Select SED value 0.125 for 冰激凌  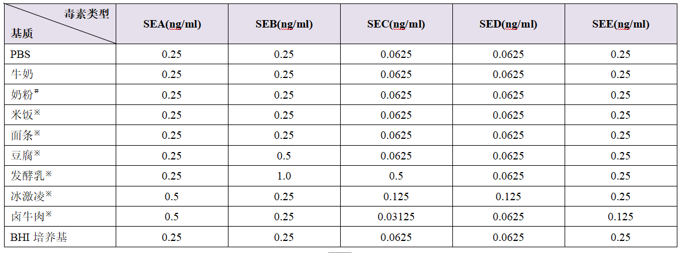coord(508,197)
